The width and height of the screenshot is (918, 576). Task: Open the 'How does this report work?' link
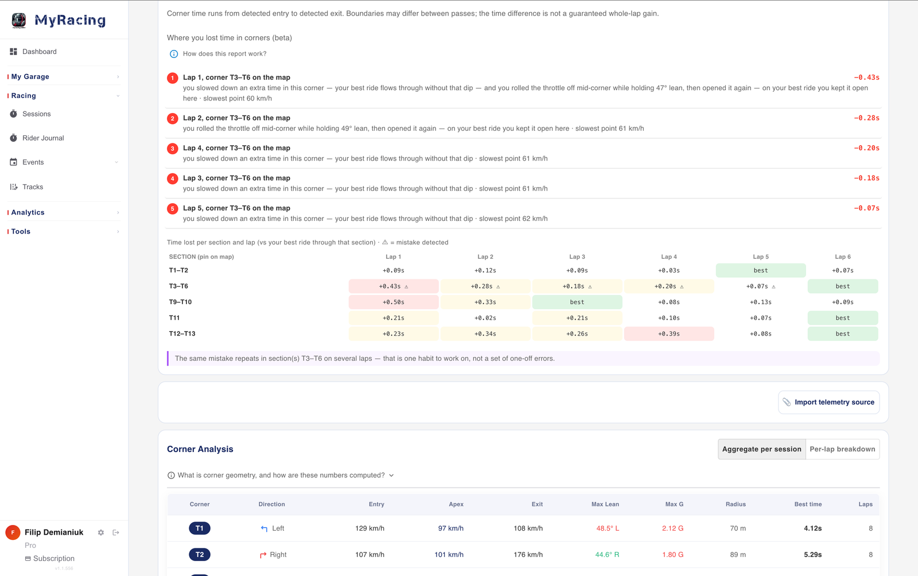point(224,54)
